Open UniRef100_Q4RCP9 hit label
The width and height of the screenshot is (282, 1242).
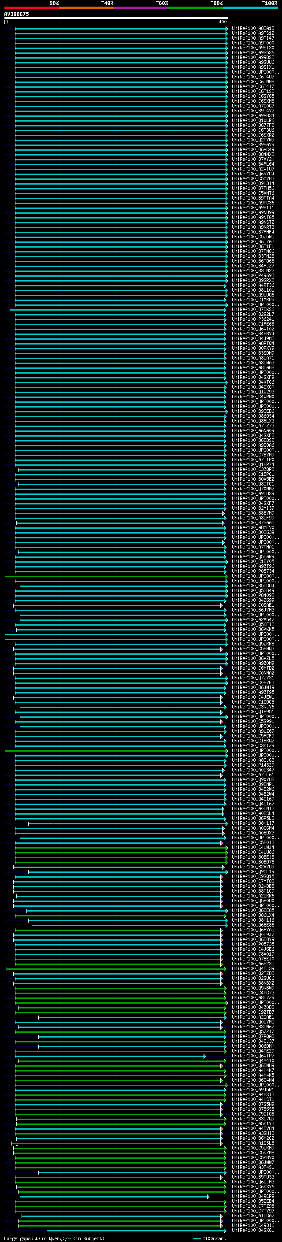pos(253,1196)
